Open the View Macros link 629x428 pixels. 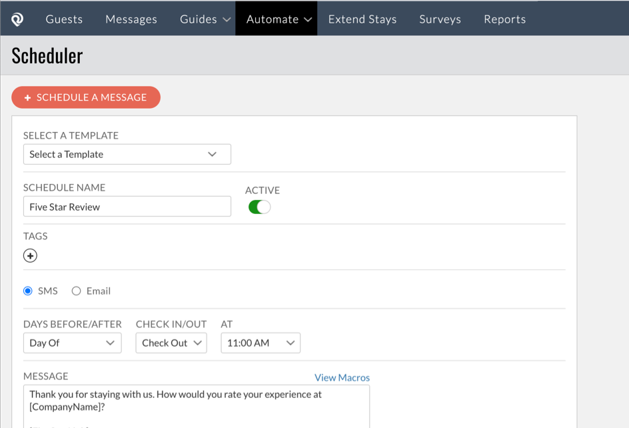coord(342,377)
